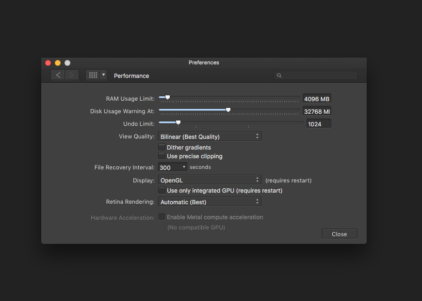Go back with the left arrow button

pos(58,75)
